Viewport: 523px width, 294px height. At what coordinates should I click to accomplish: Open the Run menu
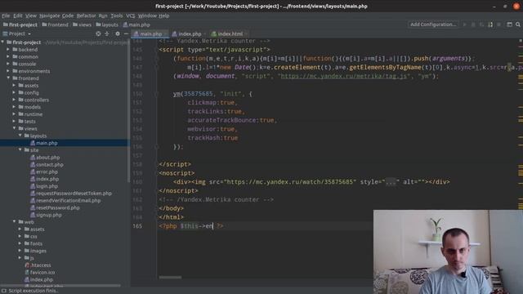coord(103,16)
